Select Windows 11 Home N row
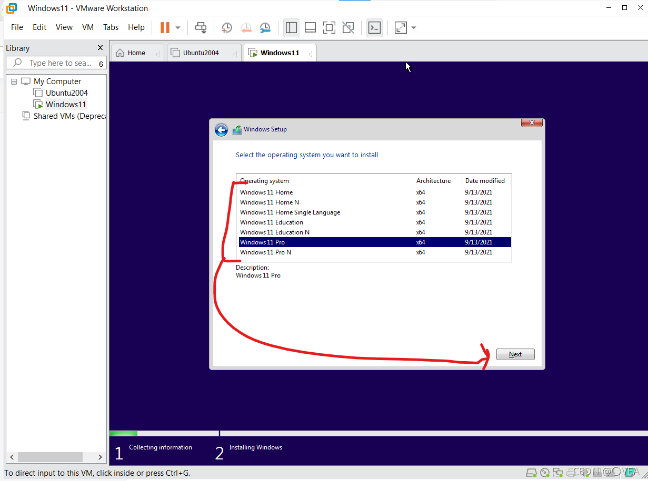Image resolution: width=648 pixels, height=481 pixels. 375,202
